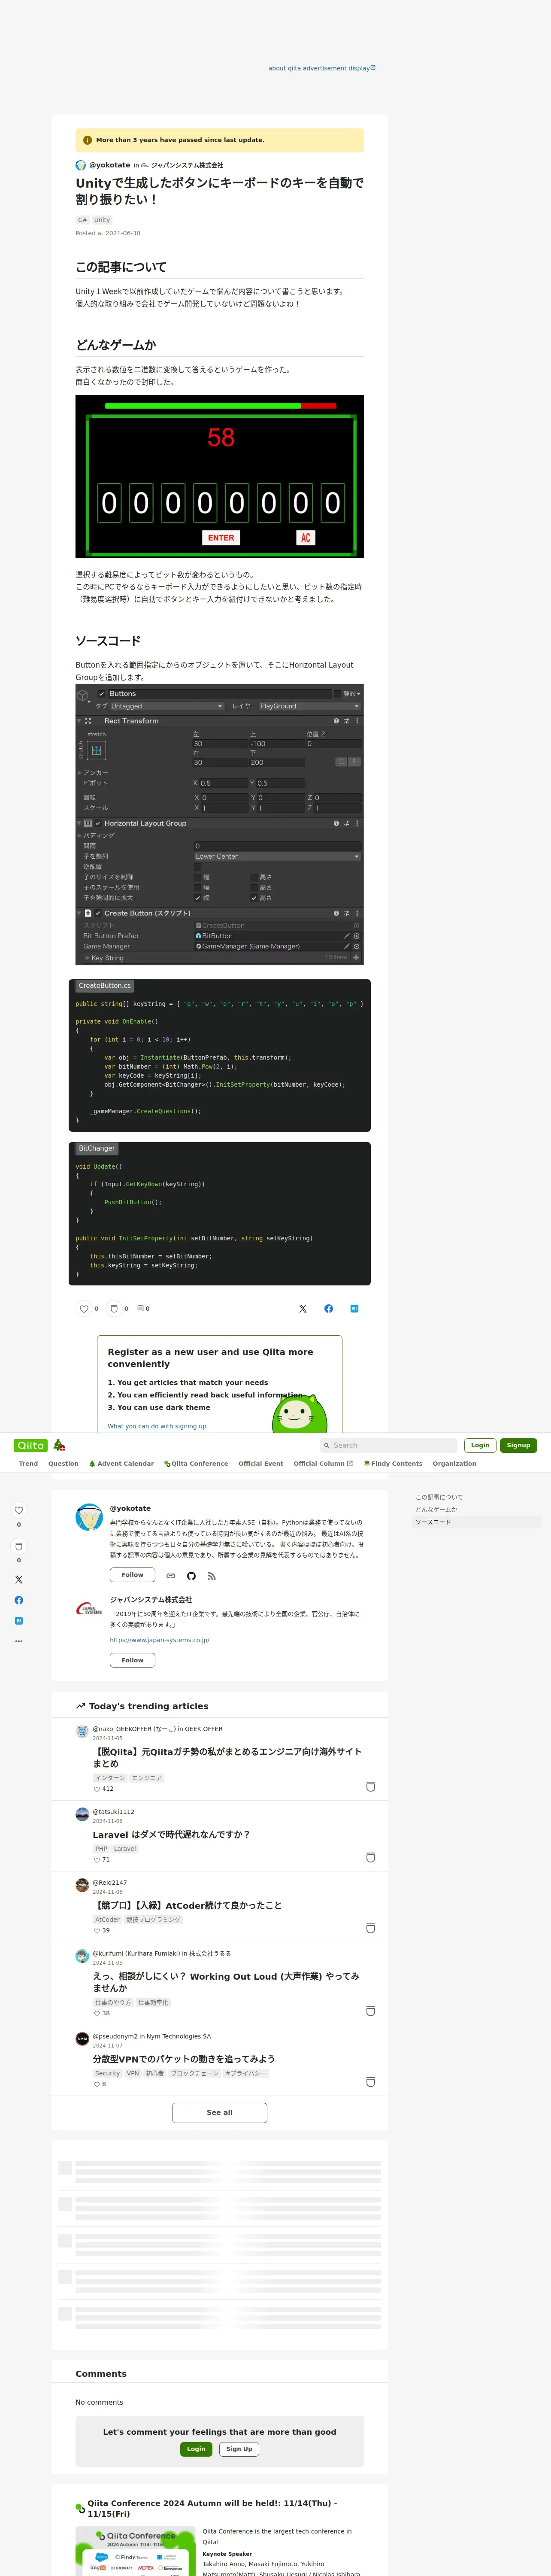Open yokotate's GitHub profile icon

191,1576
